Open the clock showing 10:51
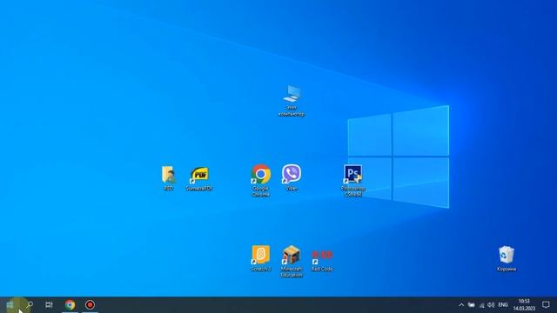Screen dimensions: 557x313 524,305
